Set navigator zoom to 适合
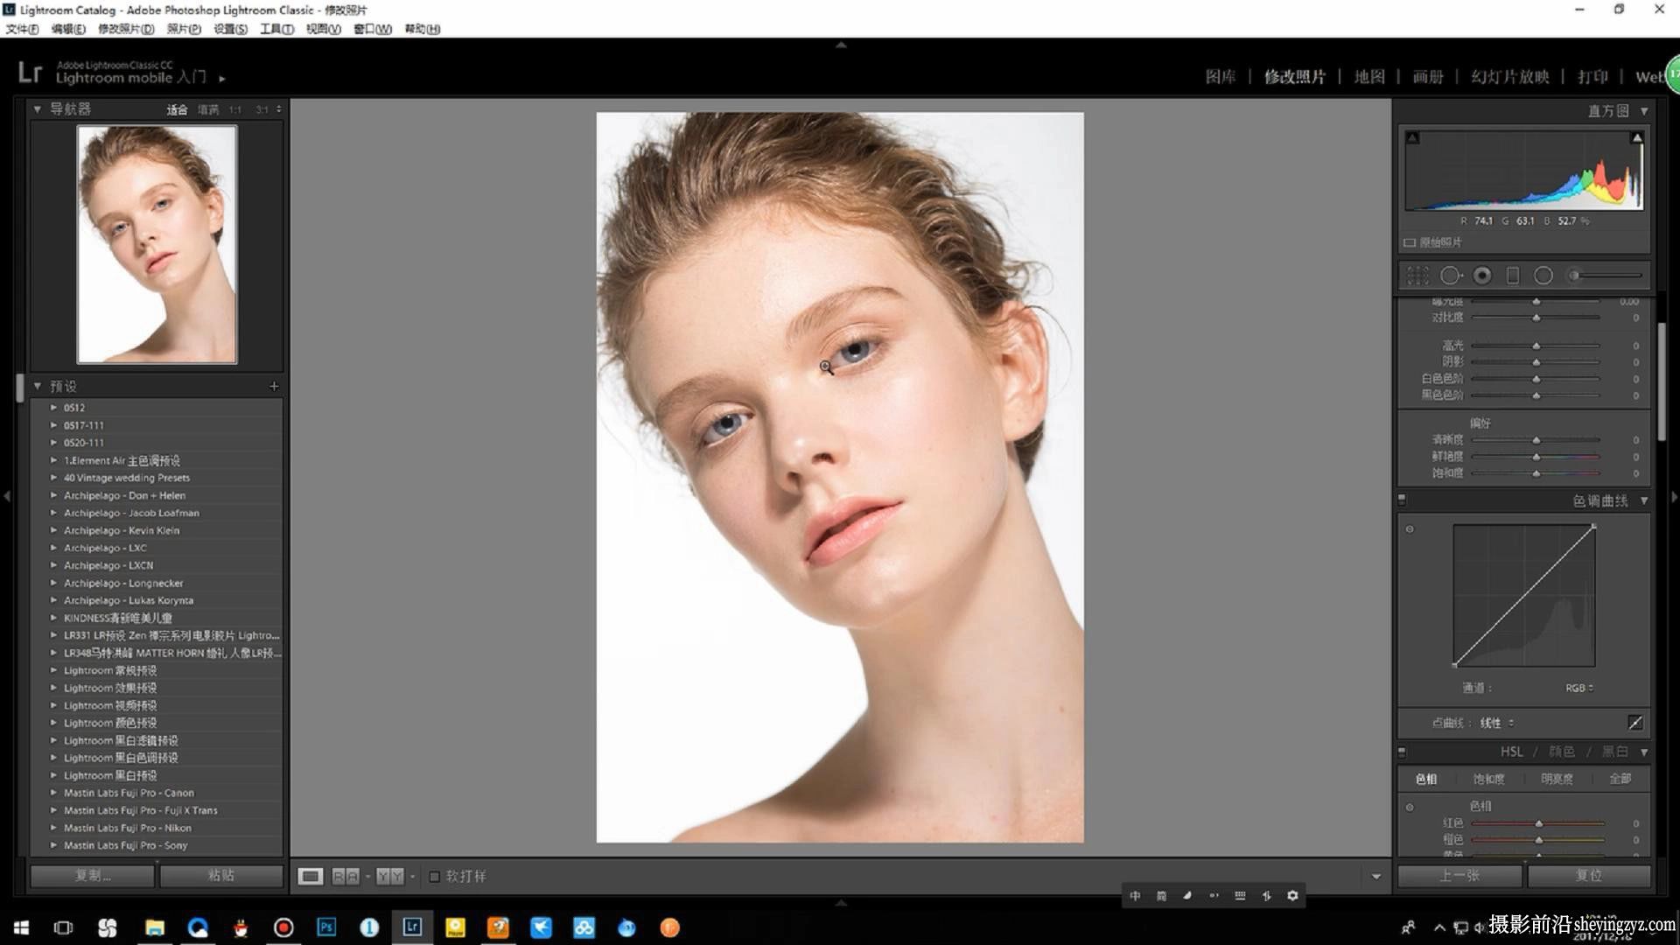 (x=177, y=109)
